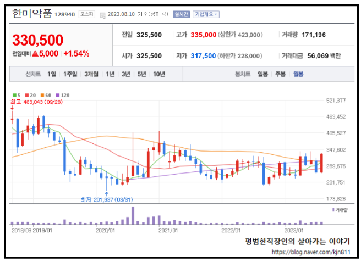The width and height of the screenshot is (361, 262).
Task: Click the clock icon before the date
Action: coord(103,15)
